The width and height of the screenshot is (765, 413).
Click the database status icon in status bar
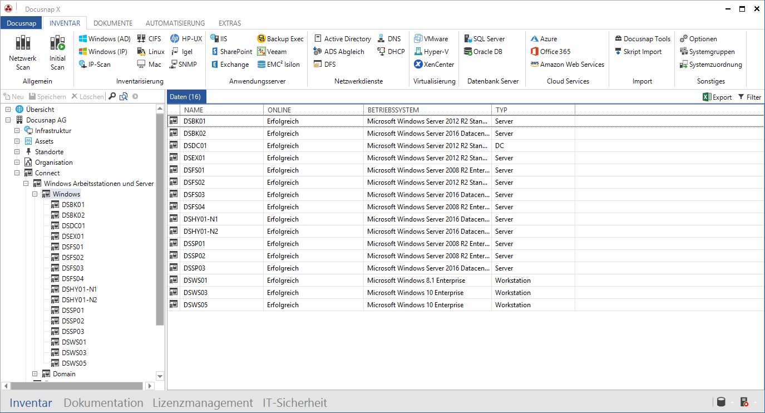click(721, 402)
